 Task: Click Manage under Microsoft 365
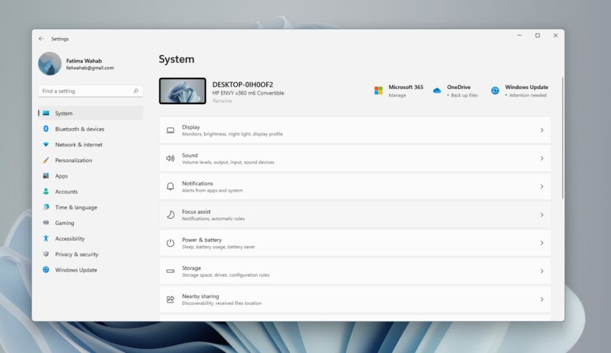tap(396, 95)
